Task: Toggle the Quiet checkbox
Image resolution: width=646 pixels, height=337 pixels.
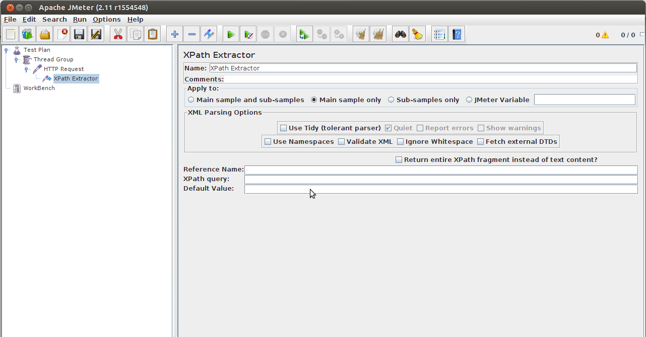Action: [388, 128]
